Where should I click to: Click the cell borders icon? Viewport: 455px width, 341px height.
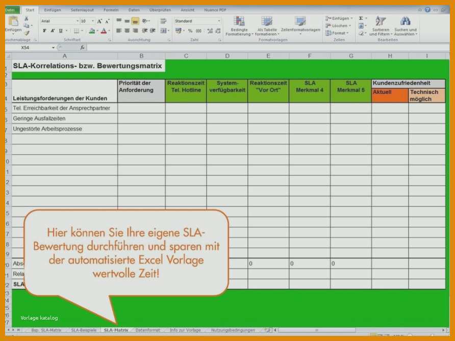tap(77, 31)
